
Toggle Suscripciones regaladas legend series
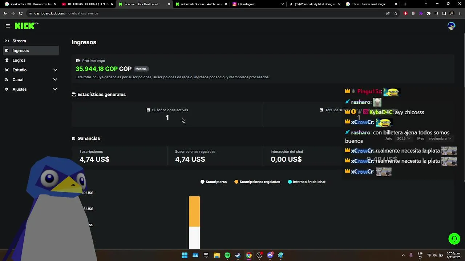pos(257,182)
